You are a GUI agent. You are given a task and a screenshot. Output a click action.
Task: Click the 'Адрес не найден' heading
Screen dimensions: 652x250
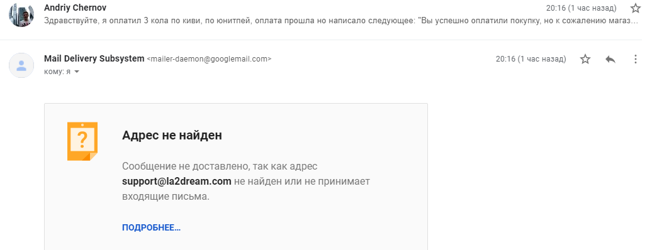pos(172,136)
